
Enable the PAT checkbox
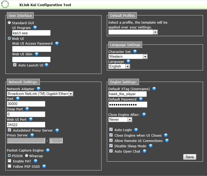pos(9,161)
